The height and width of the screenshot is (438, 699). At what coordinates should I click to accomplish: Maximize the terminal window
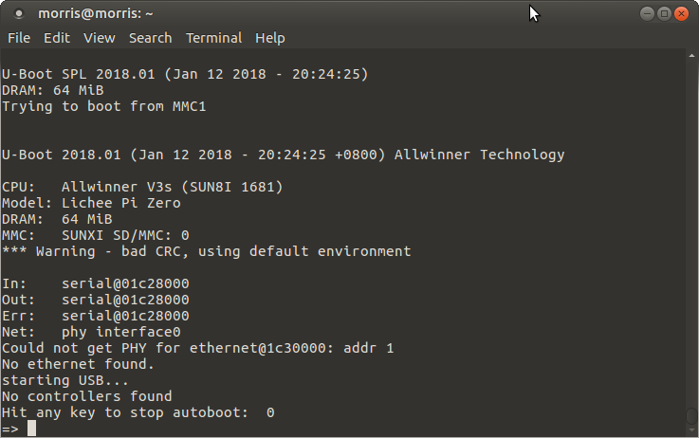coord(664,14)
